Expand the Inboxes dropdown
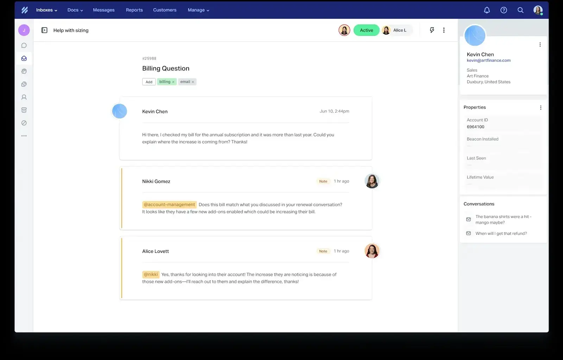The height and width of the screenshot is (360, 563). pyautogui.click(x=46, y=10)
